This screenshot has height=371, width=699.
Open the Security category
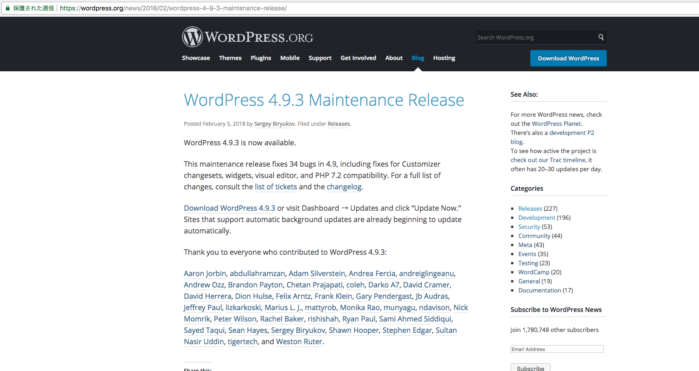pyautogui.click(x=529, y=227)
